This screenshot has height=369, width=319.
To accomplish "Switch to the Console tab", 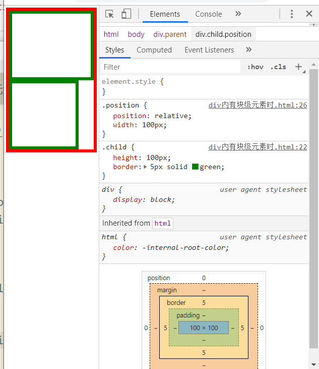I will [208, 14].
